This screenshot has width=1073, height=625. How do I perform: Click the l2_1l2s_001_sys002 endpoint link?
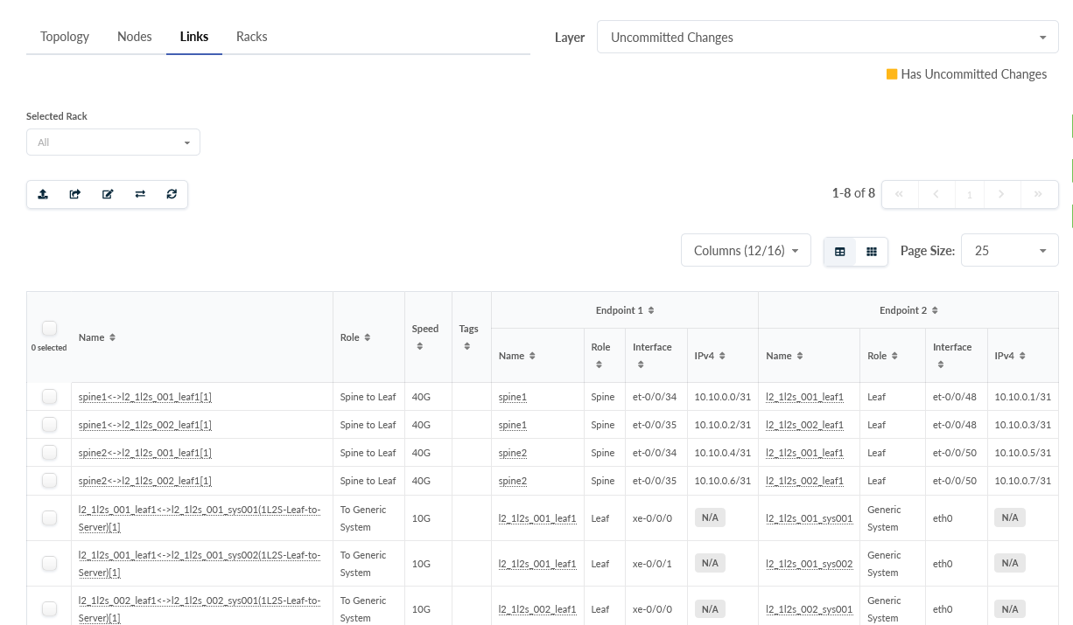[x=809, y=564]
